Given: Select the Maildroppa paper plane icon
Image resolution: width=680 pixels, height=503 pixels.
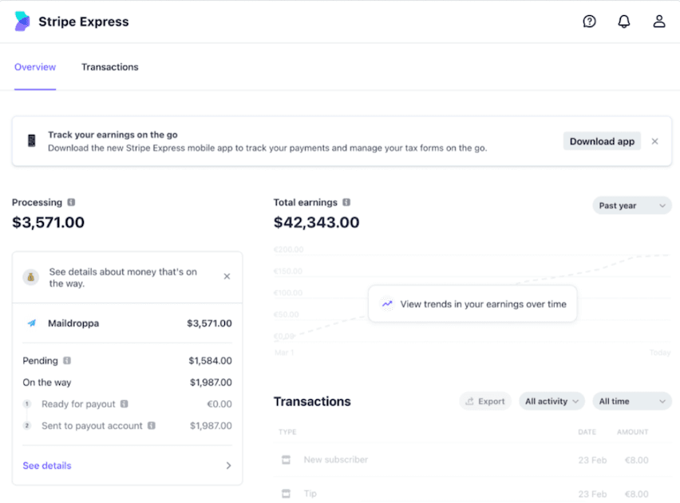Looking at the screenshot, I should pyautogui.click(x=32, y=323).
